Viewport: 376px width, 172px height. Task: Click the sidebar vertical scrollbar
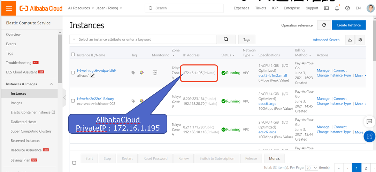(x=60, y=59)
